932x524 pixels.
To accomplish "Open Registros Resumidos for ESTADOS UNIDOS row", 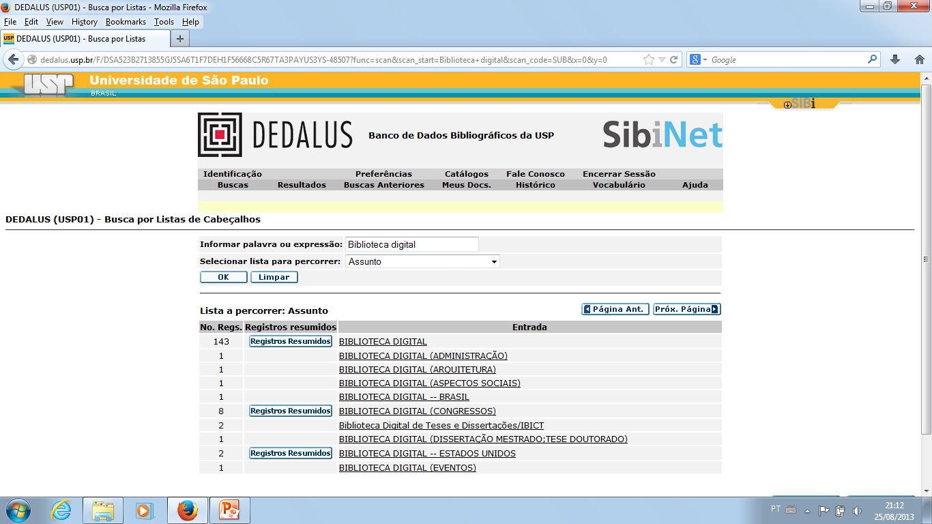I will (x=291, y=453).
